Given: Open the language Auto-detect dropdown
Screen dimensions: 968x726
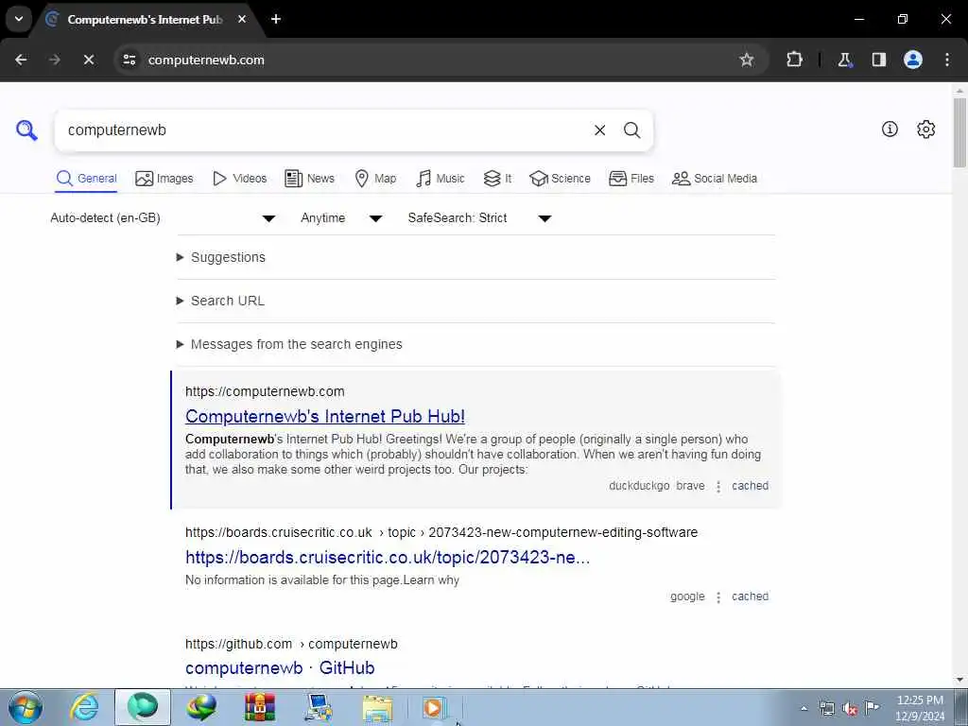Looking at the screenshot, I should pos(163,218).
